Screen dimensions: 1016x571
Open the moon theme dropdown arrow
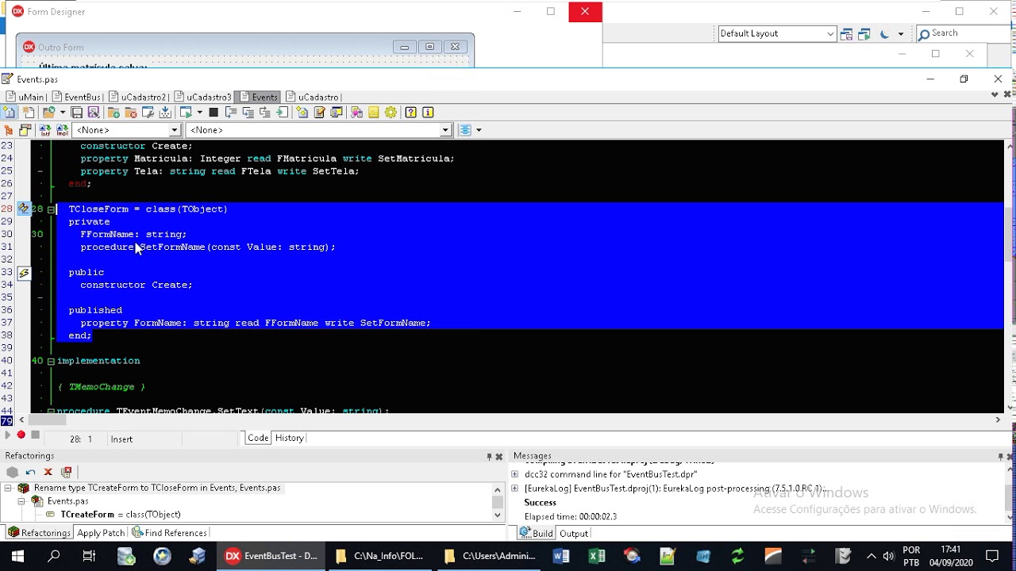pyautogui.click(x=900, y=33)
